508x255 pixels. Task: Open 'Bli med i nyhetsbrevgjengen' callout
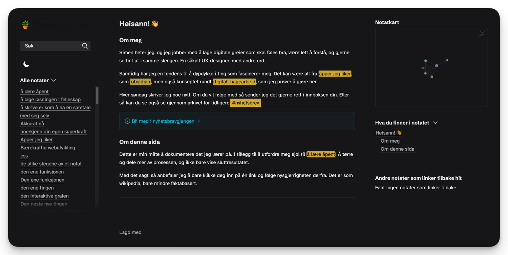pyautogui.click(x=163, y=121)
